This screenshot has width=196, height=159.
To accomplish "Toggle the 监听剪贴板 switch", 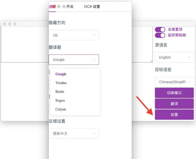I will point(160,35).
